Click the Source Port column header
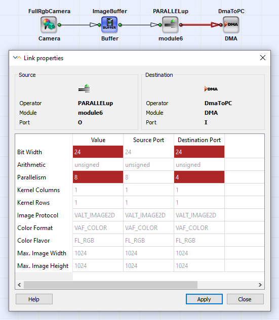The image size is (279, 320). tap(148, 140)
